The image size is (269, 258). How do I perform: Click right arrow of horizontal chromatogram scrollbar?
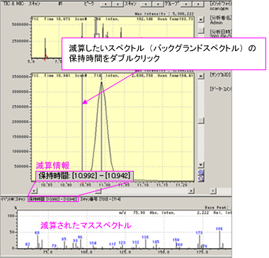[x=192, y=191]
